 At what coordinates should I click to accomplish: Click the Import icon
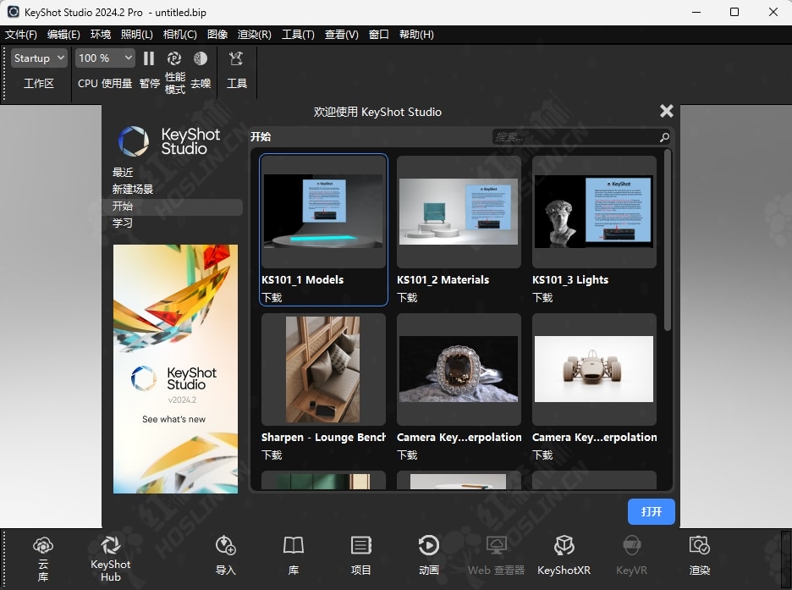pyautogui.click(x=226, y=546)
